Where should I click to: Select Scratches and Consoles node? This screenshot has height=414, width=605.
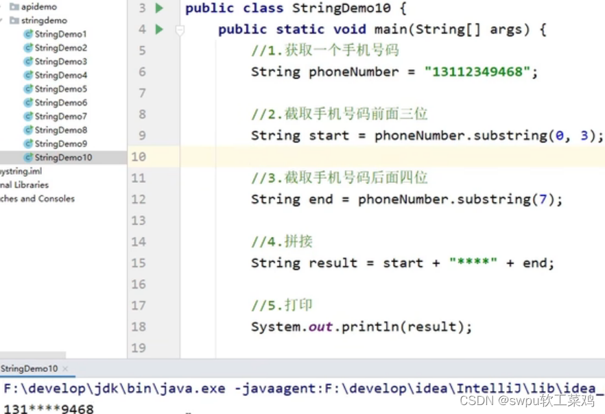point(38,199)
